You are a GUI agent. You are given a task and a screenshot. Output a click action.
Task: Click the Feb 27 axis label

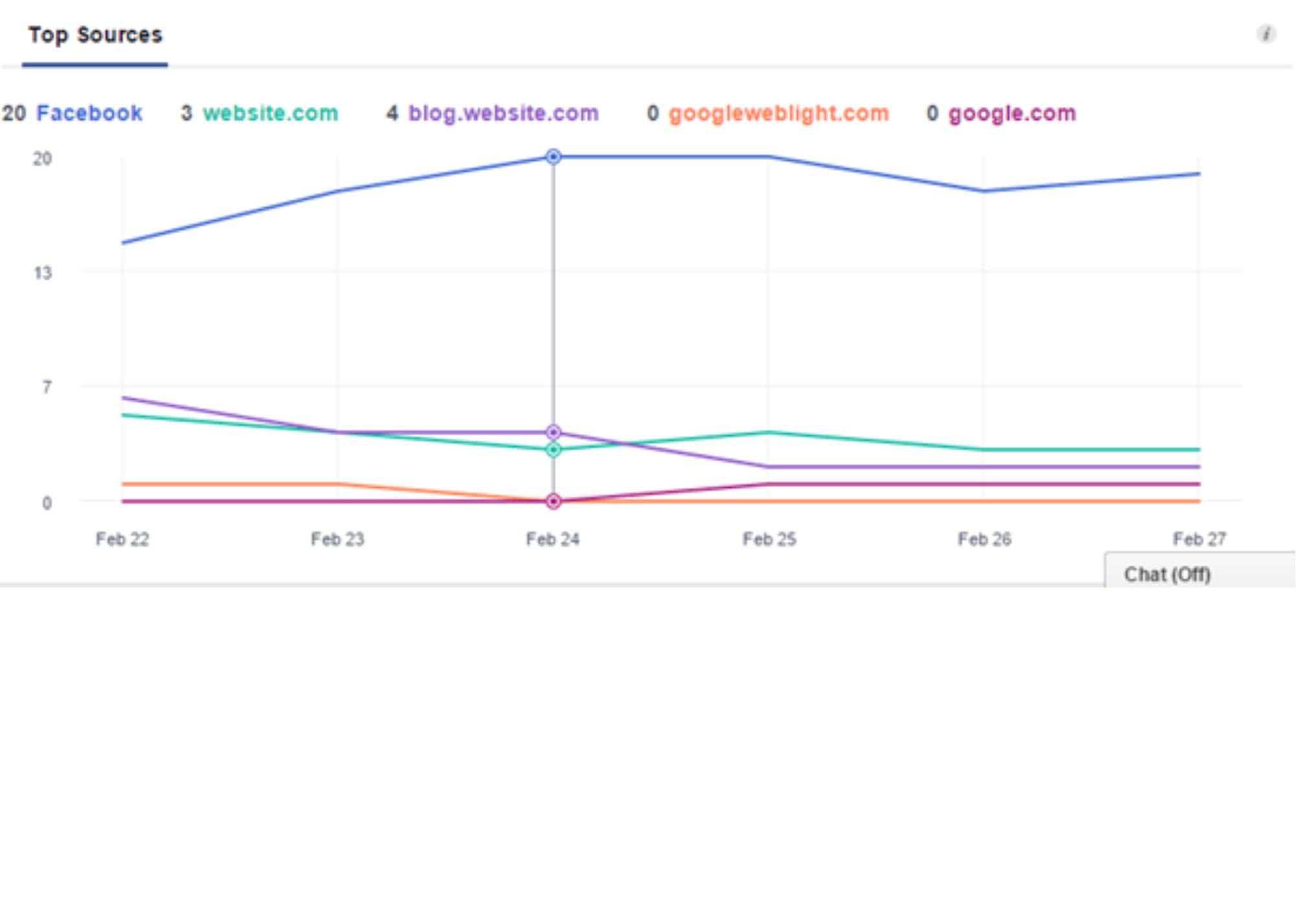(1199, 539)
